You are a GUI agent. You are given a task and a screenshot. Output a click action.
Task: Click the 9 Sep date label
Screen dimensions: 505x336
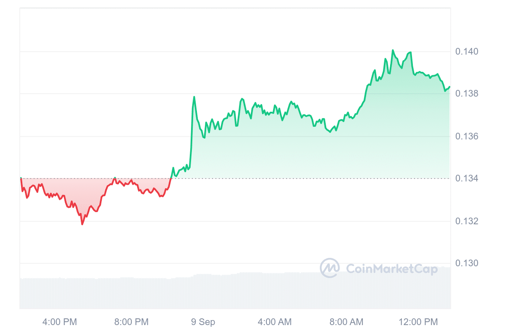tap(203, 322)
